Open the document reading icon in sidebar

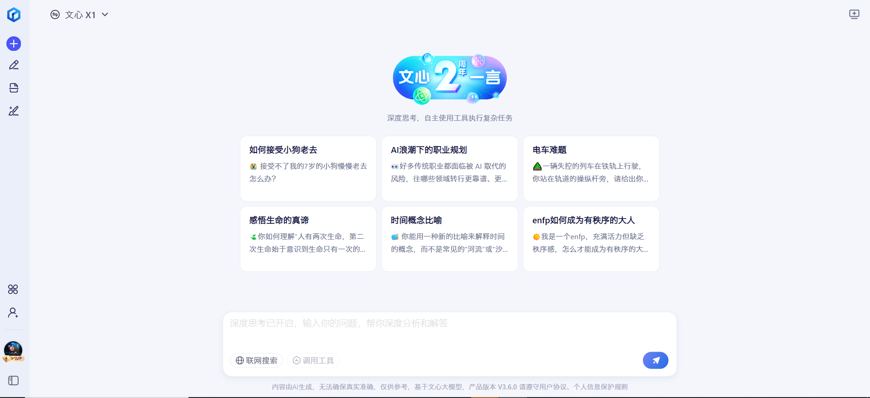click(x=14, y=88)
